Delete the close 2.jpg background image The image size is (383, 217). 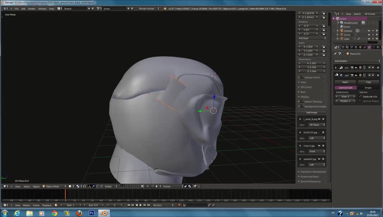pos(323,146)
